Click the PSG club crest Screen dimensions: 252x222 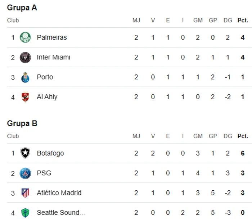(x=25, y=173)
